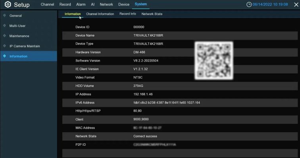Click the blurred QR code image
Viewport: 300px width, 158px height.
coord(214,60)
